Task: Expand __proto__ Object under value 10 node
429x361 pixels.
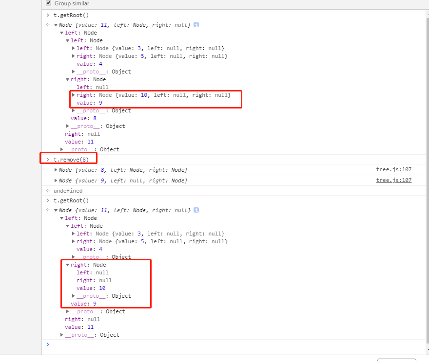Action: [x=73, y=296]
